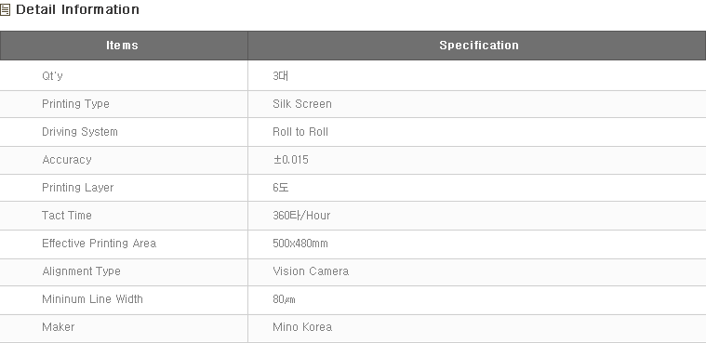Click the Mininum Line Width label
706x343 pixels.
coord(92,299)
